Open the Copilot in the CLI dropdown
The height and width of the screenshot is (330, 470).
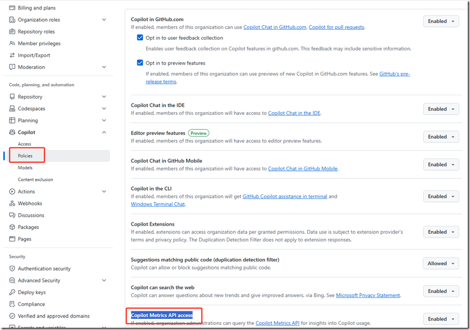click(x=441, y=197)
